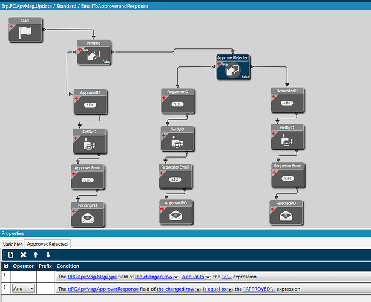The height and width of the screenshot is (302, 371).
Task: Click the Prefix cell in condition row 2
Action: point(45,288)
